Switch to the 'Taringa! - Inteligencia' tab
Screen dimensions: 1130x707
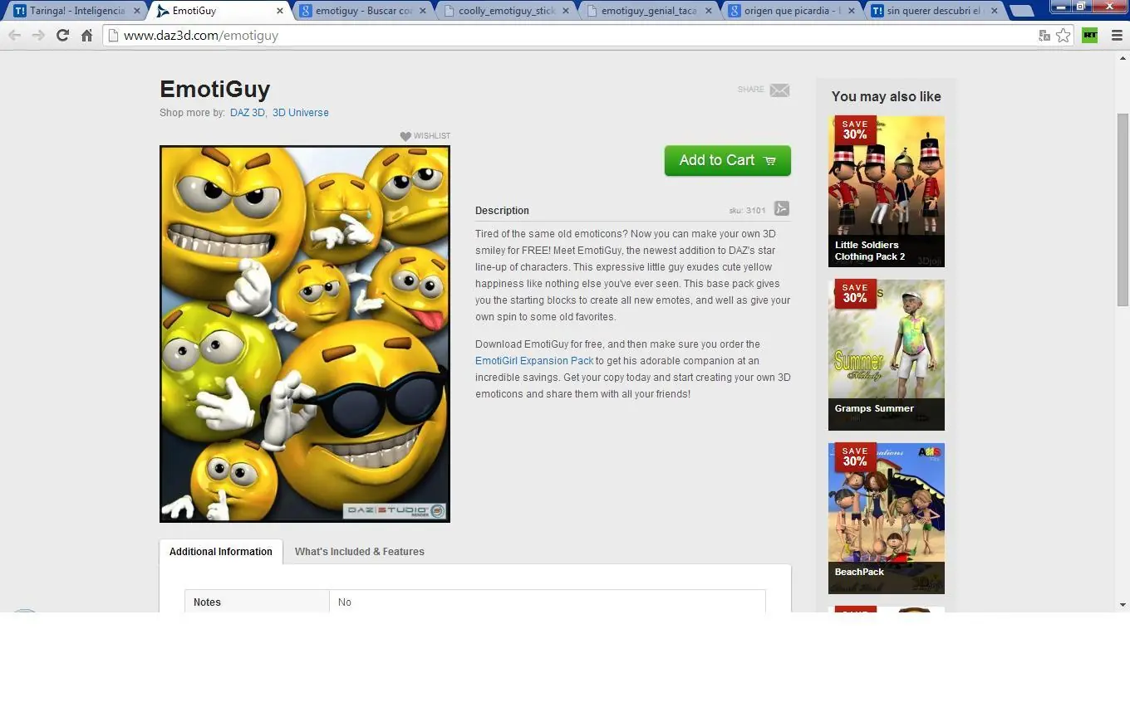click(76, 11)
